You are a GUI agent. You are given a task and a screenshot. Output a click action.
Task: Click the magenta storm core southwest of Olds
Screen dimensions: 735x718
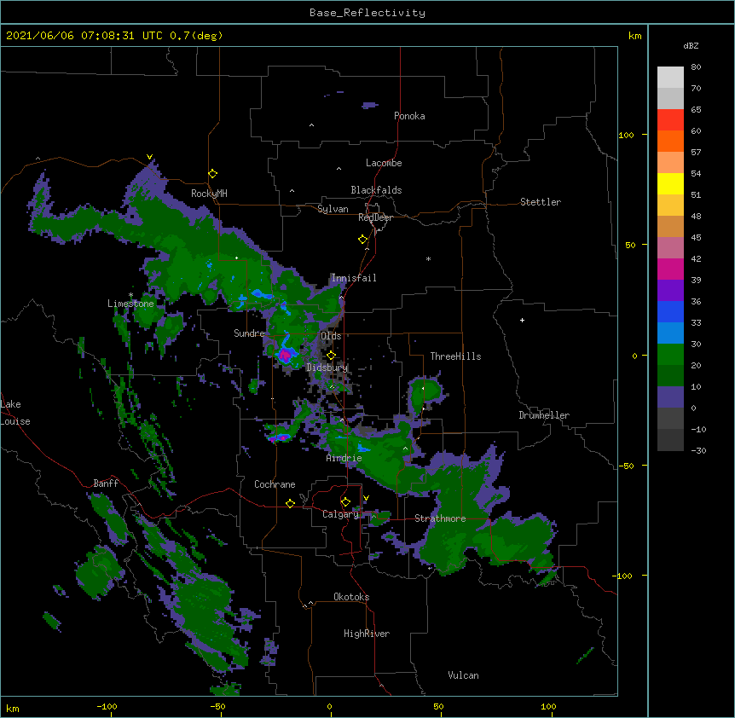[284, 355]
